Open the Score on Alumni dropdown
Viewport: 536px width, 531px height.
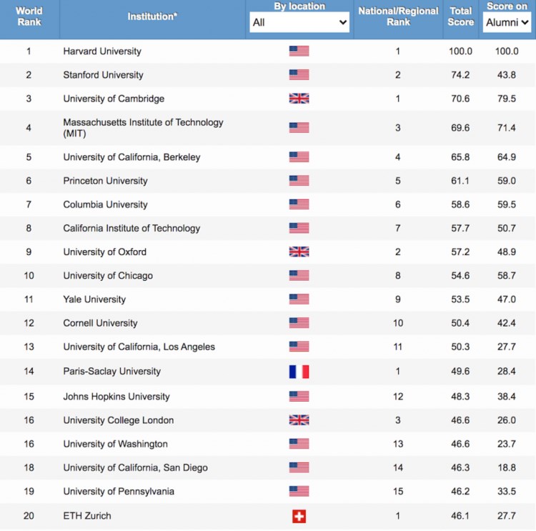coord(507,23)
